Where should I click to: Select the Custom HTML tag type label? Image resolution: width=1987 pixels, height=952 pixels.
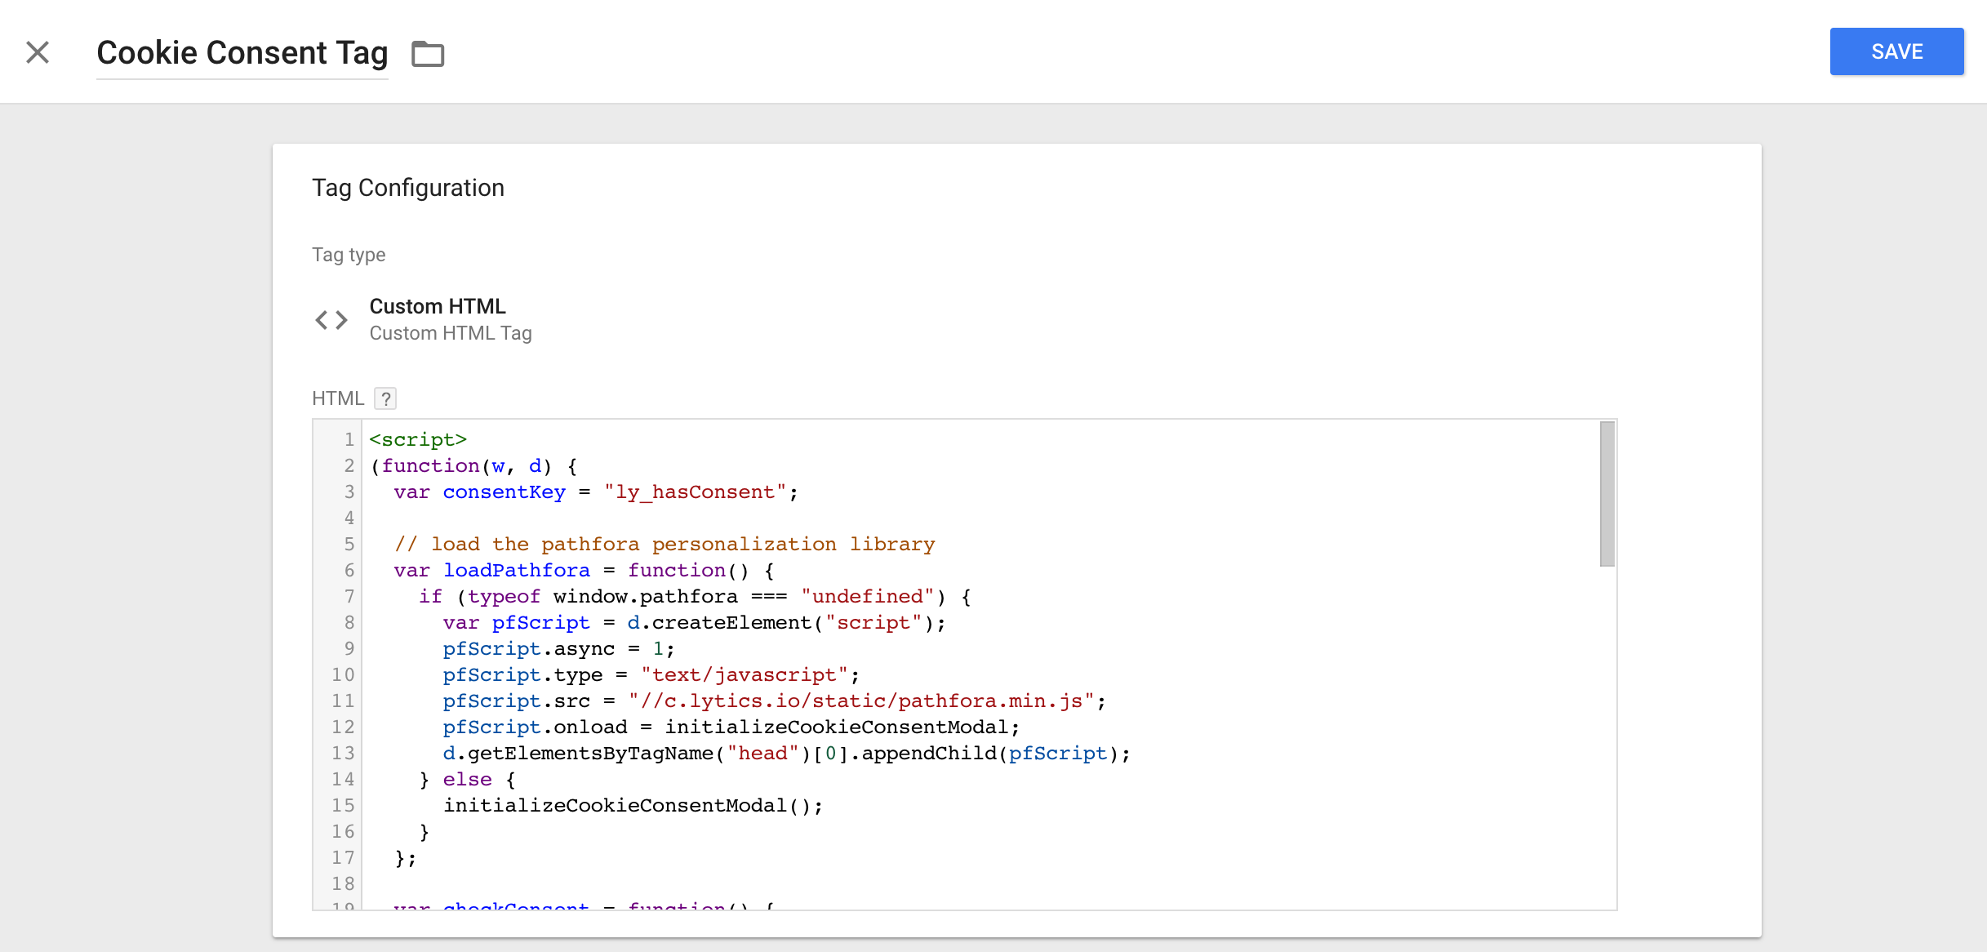(x=438, y=306)
